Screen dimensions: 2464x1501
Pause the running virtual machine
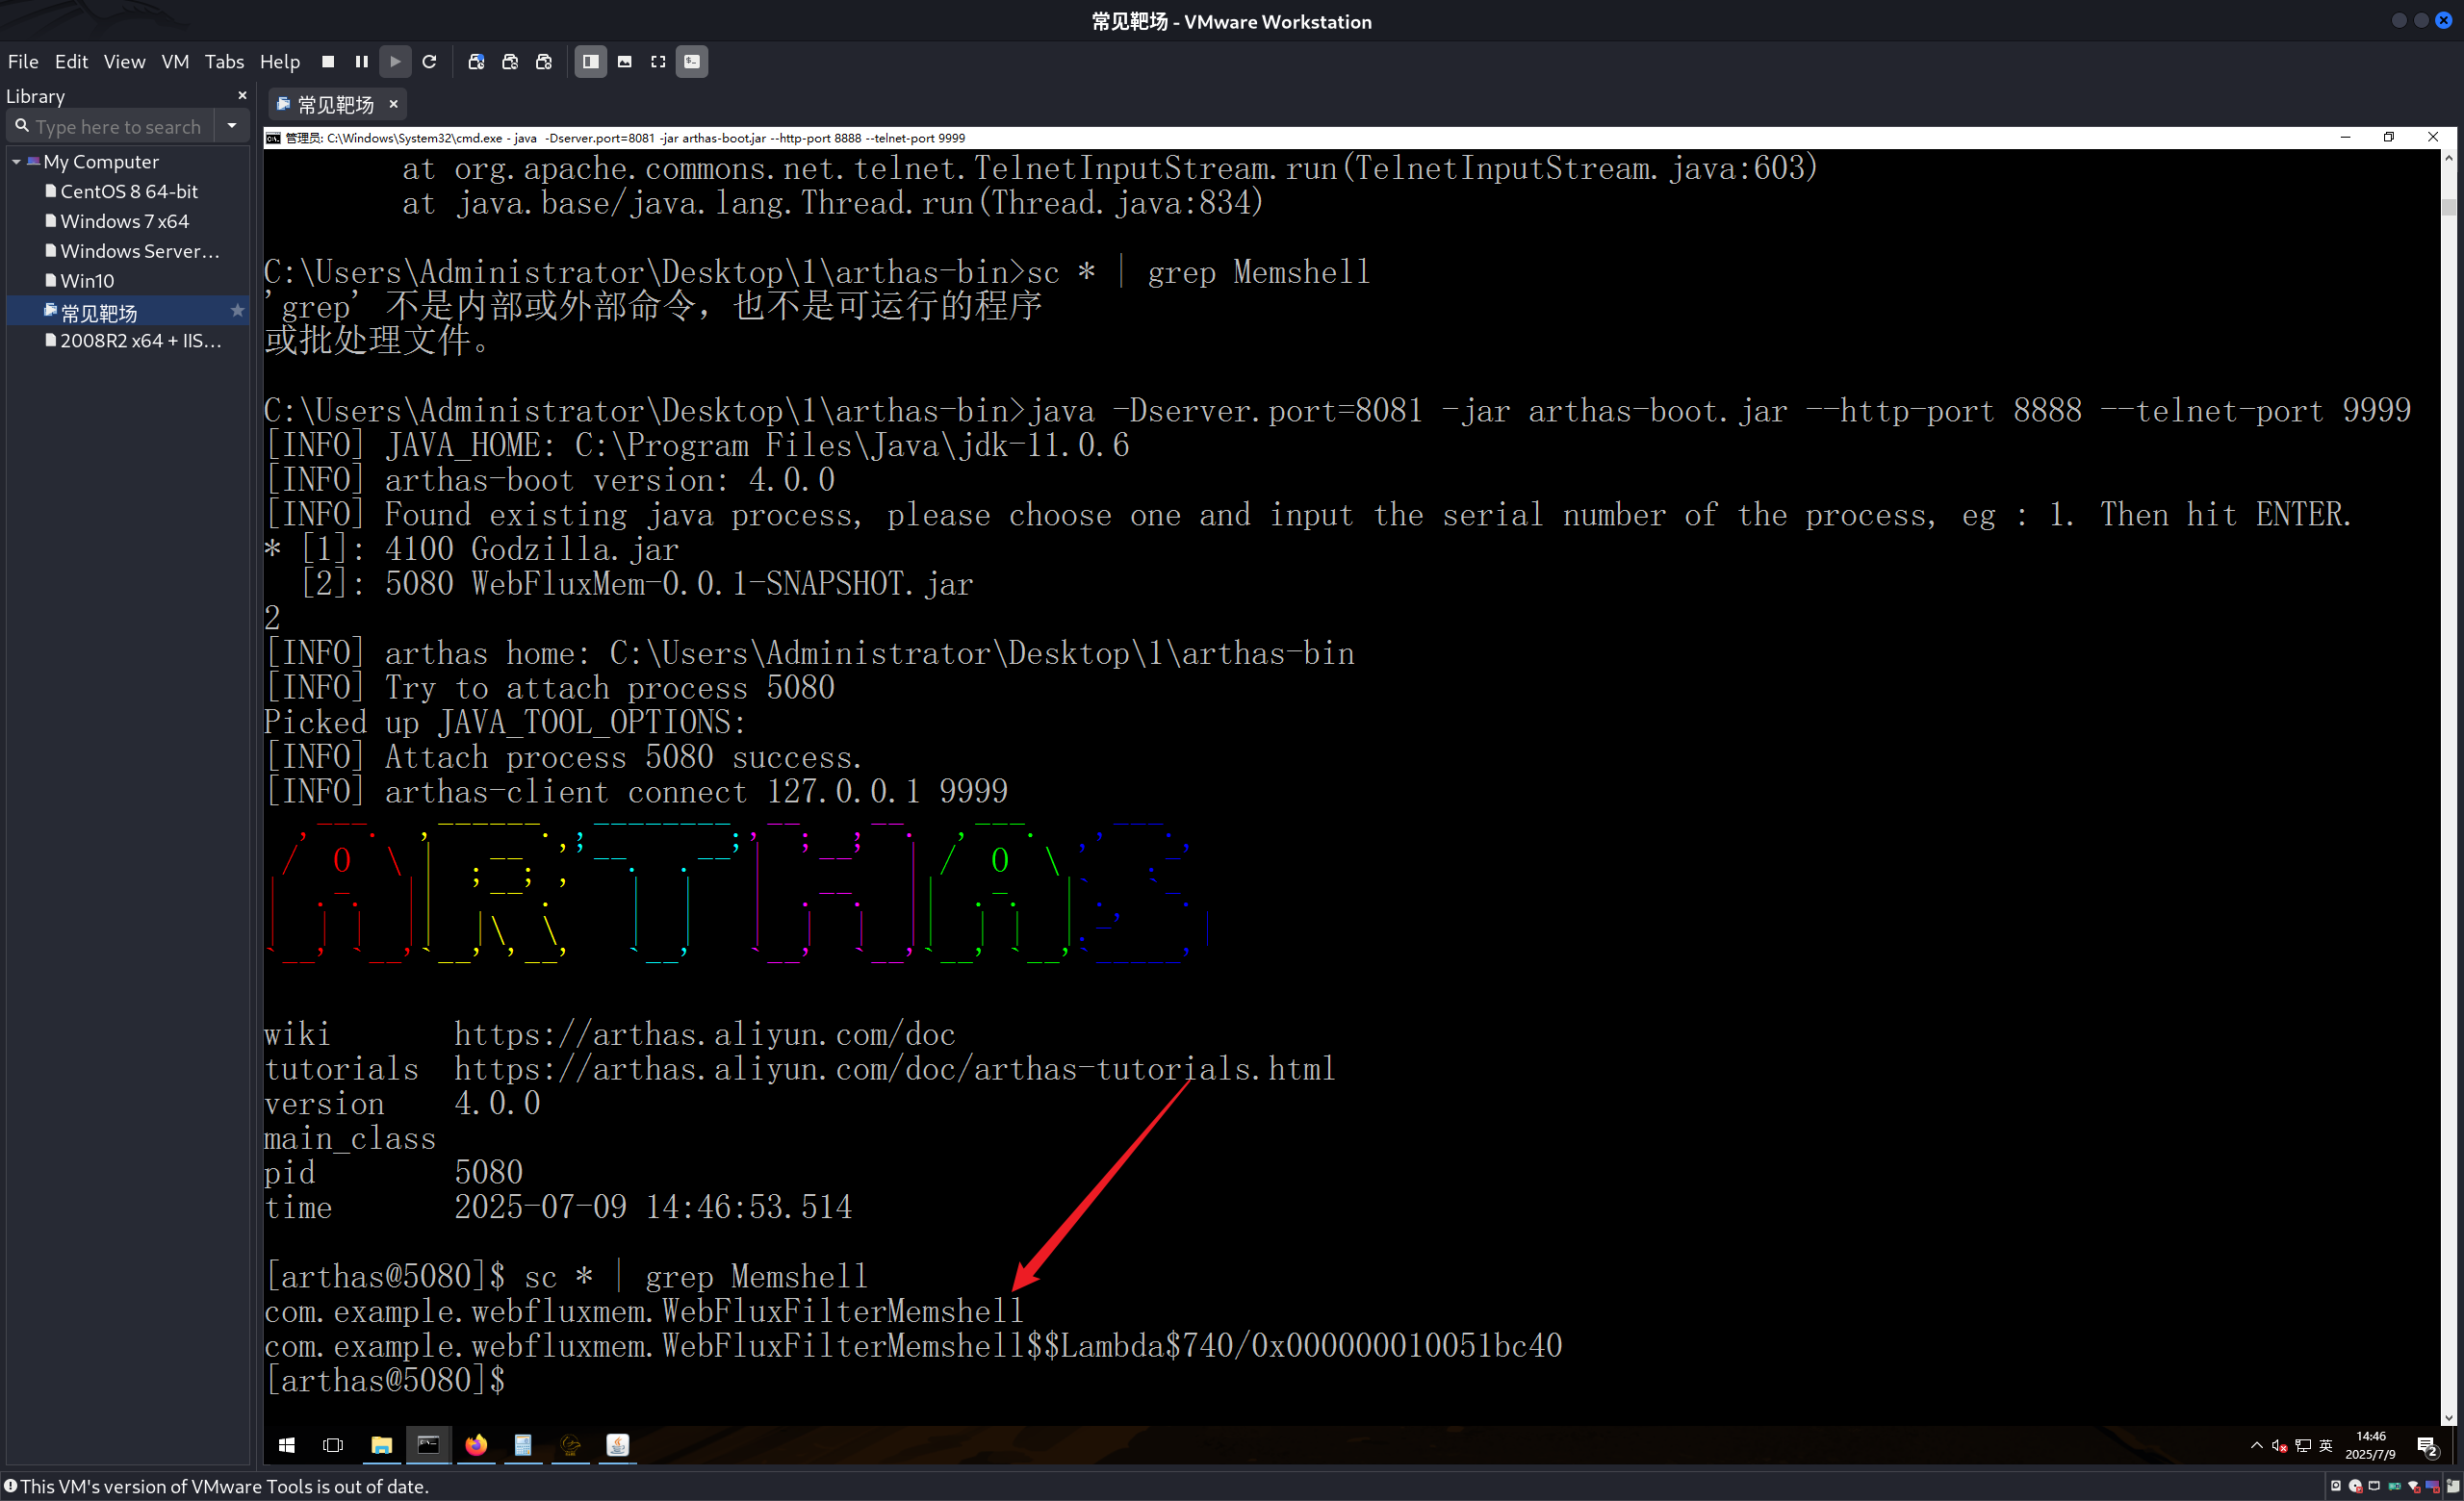point(361,62)
